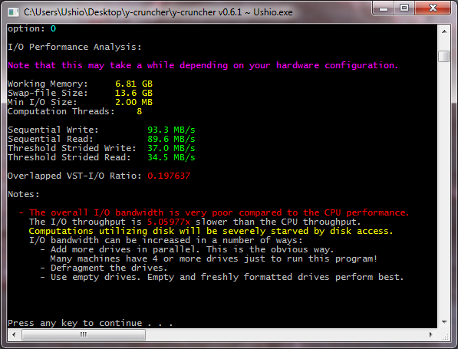Image resolution: width=458 pixels, height=349 pixels.
Task: Click the Sequential Write speed value
Action: pos(171,130)
